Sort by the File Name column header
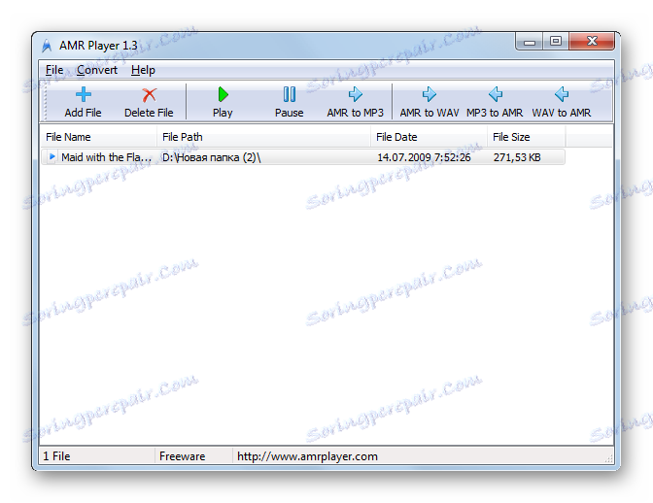Image resolution: width=653 pixels, height=503 pixels. (99, 137)
